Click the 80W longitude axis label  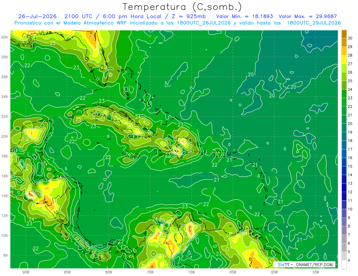[109, 272]
